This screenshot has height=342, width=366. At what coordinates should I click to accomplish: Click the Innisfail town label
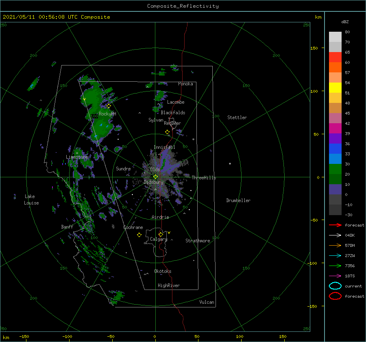[164, 147]
